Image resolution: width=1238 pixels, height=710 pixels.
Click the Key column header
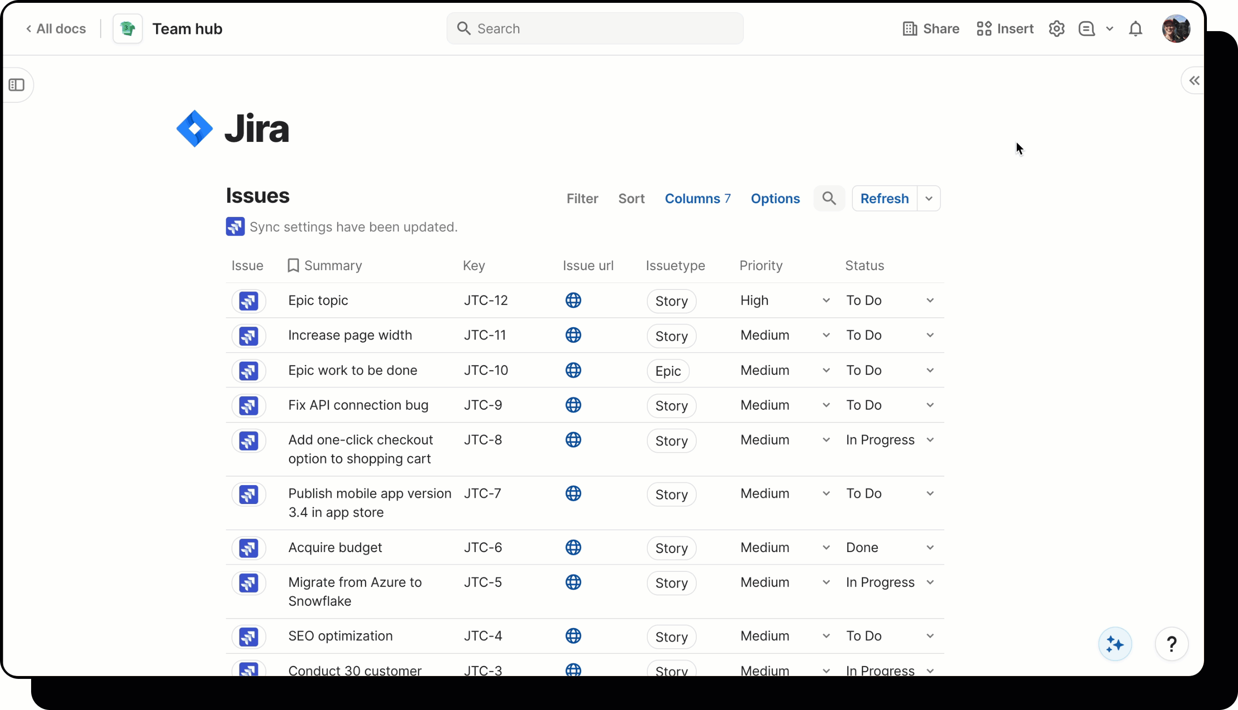pyautogui.click(x=473, y=265)
